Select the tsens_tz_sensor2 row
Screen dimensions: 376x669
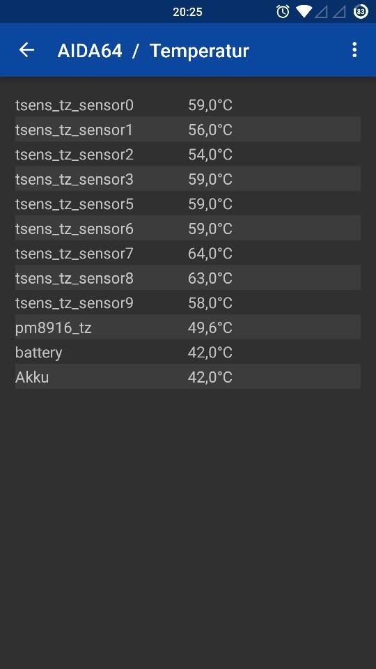(x=188, y=154)
